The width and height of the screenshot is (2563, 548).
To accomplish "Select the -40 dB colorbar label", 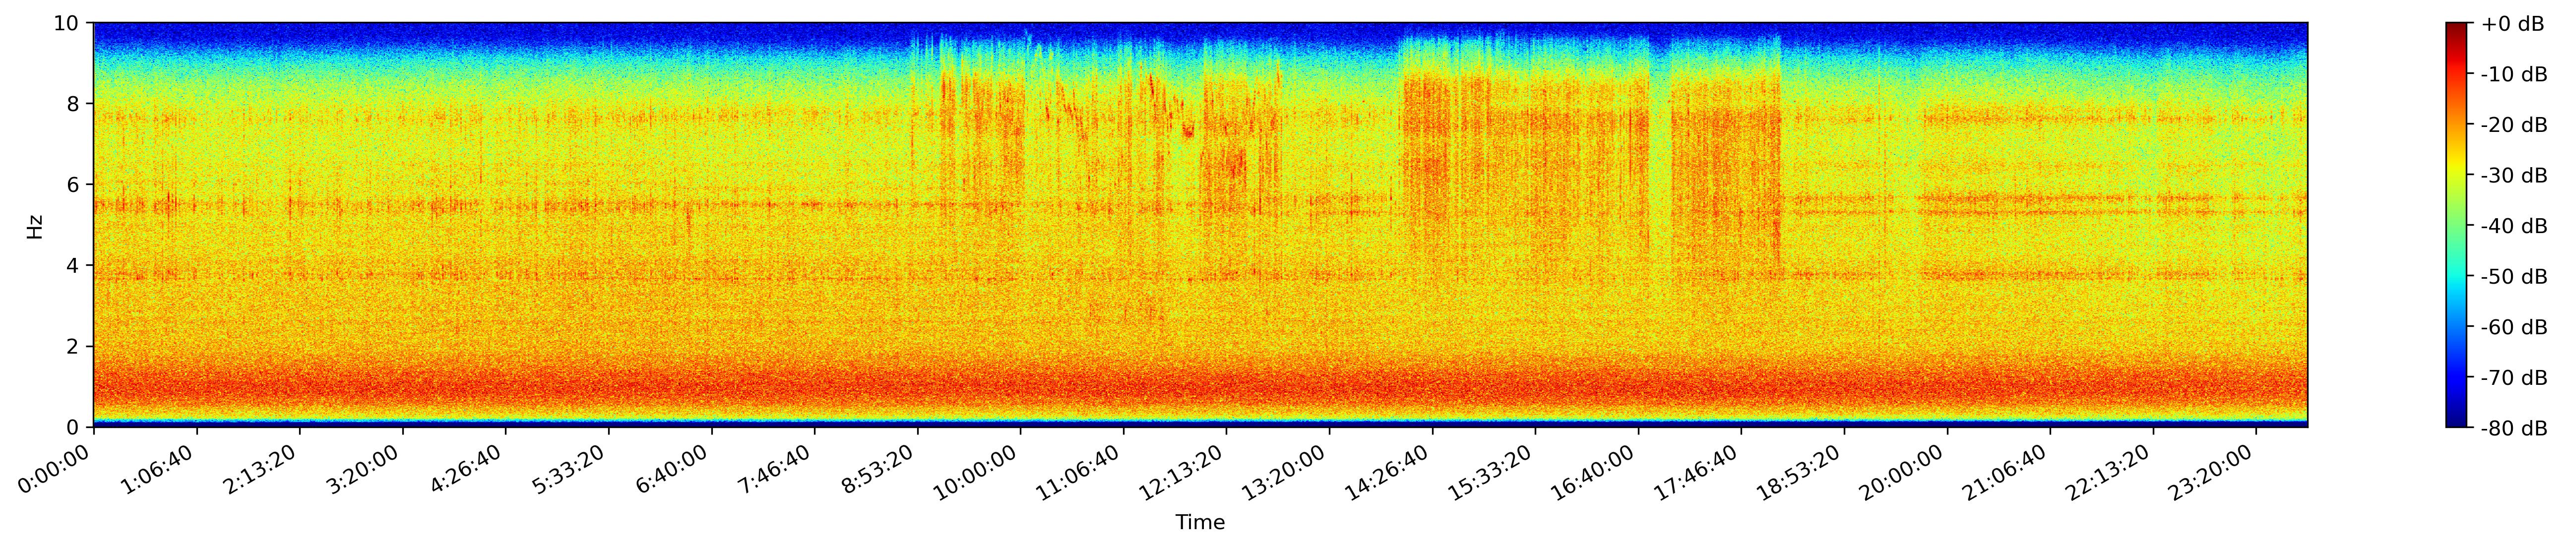I will (2513, 226).
